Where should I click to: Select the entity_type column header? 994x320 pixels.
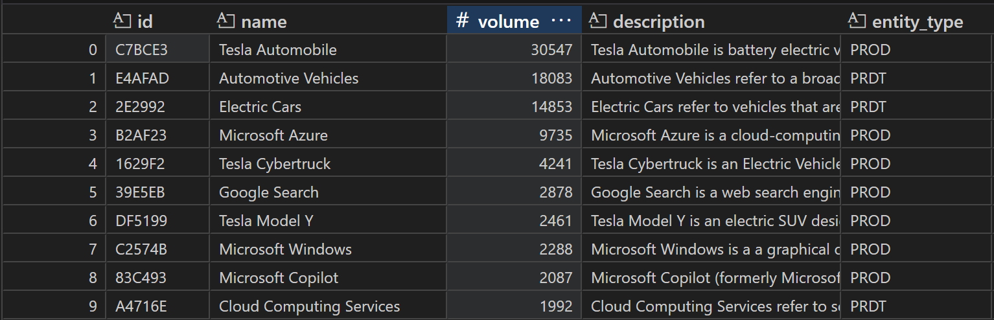(918, 21)
